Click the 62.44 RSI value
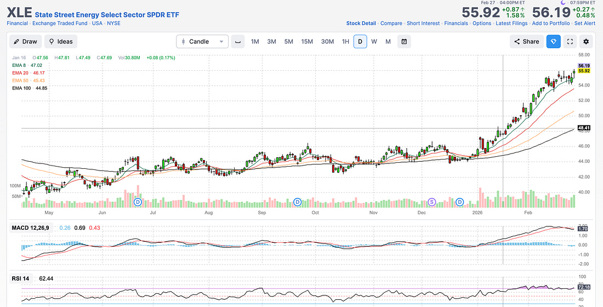 (x=46, y=278)
